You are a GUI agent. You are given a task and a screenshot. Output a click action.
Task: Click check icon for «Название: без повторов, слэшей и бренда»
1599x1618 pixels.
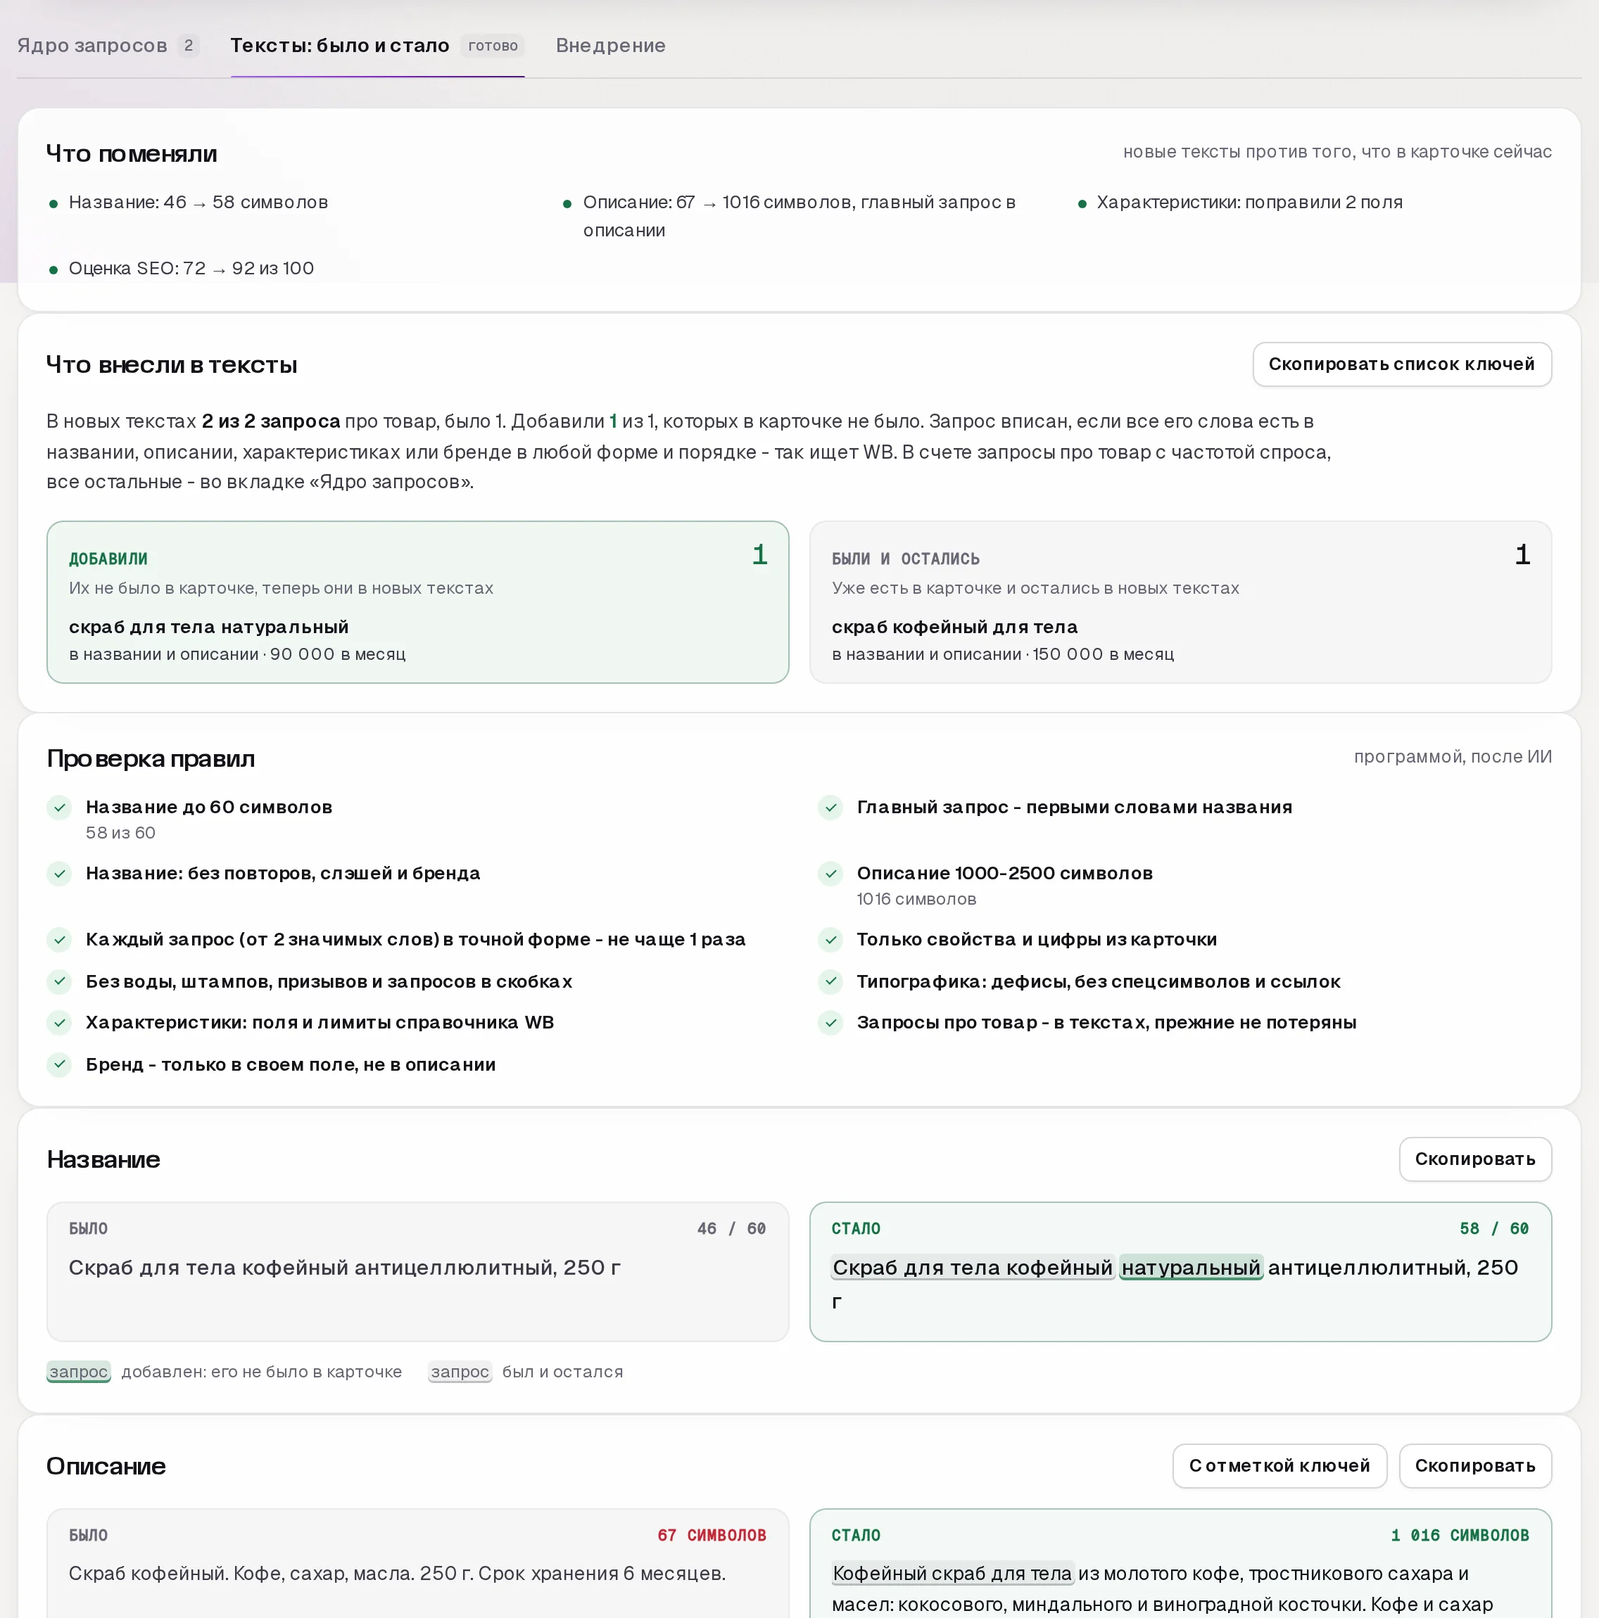[x=60, y=874]
